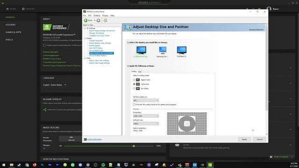Open NVIDIA Privacy Policy link
Screen dimensions: 299x168
pos(52,59)
